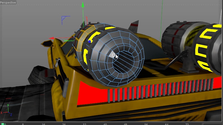Jump to frame 64 on timeline

pyautogui.click(x=167, y=124)
